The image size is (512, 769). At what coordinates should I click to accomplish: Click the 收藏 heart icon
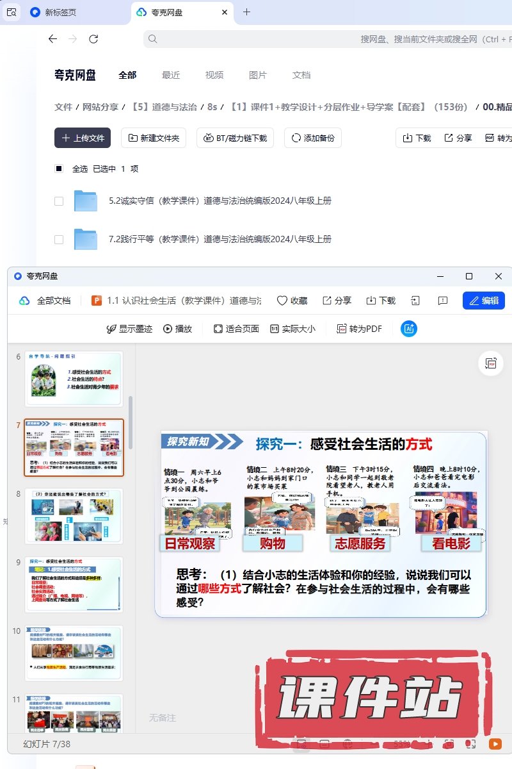[282, 301]
